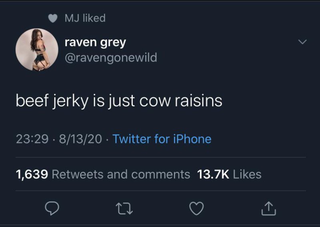
Task: Click the 'Twitter for iPhone' source link
Action: [162, 139]
